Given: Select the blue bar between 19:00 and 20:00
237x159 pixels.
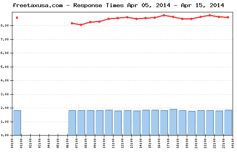Looking at the screenshot, I should (192, 123).
